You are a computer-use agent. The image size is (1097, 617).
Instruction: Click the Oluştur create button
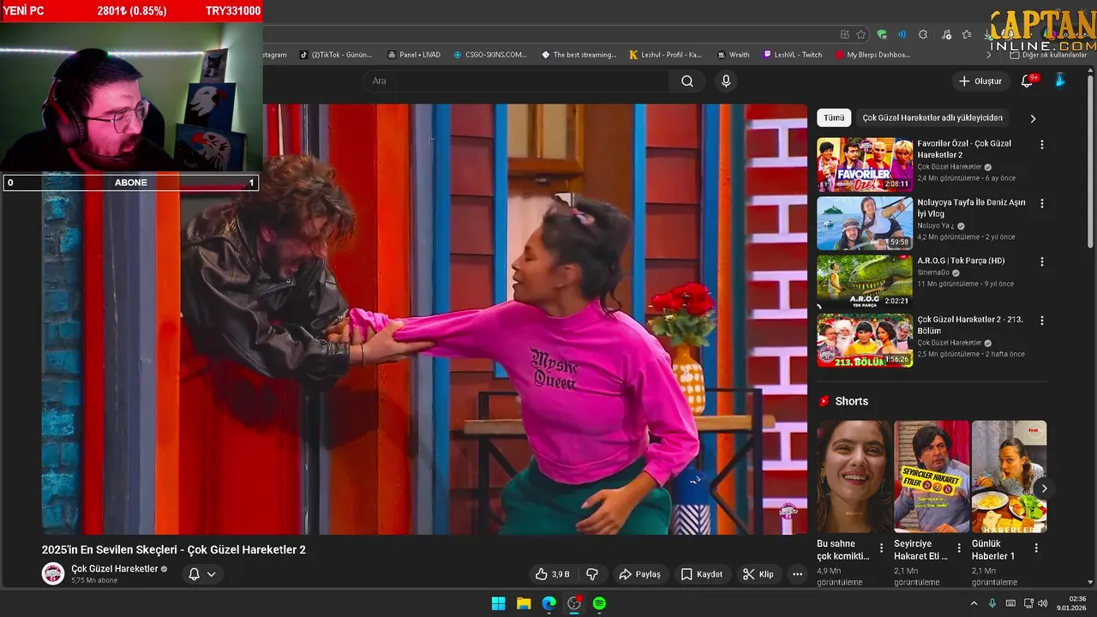(x=980, y=81)
